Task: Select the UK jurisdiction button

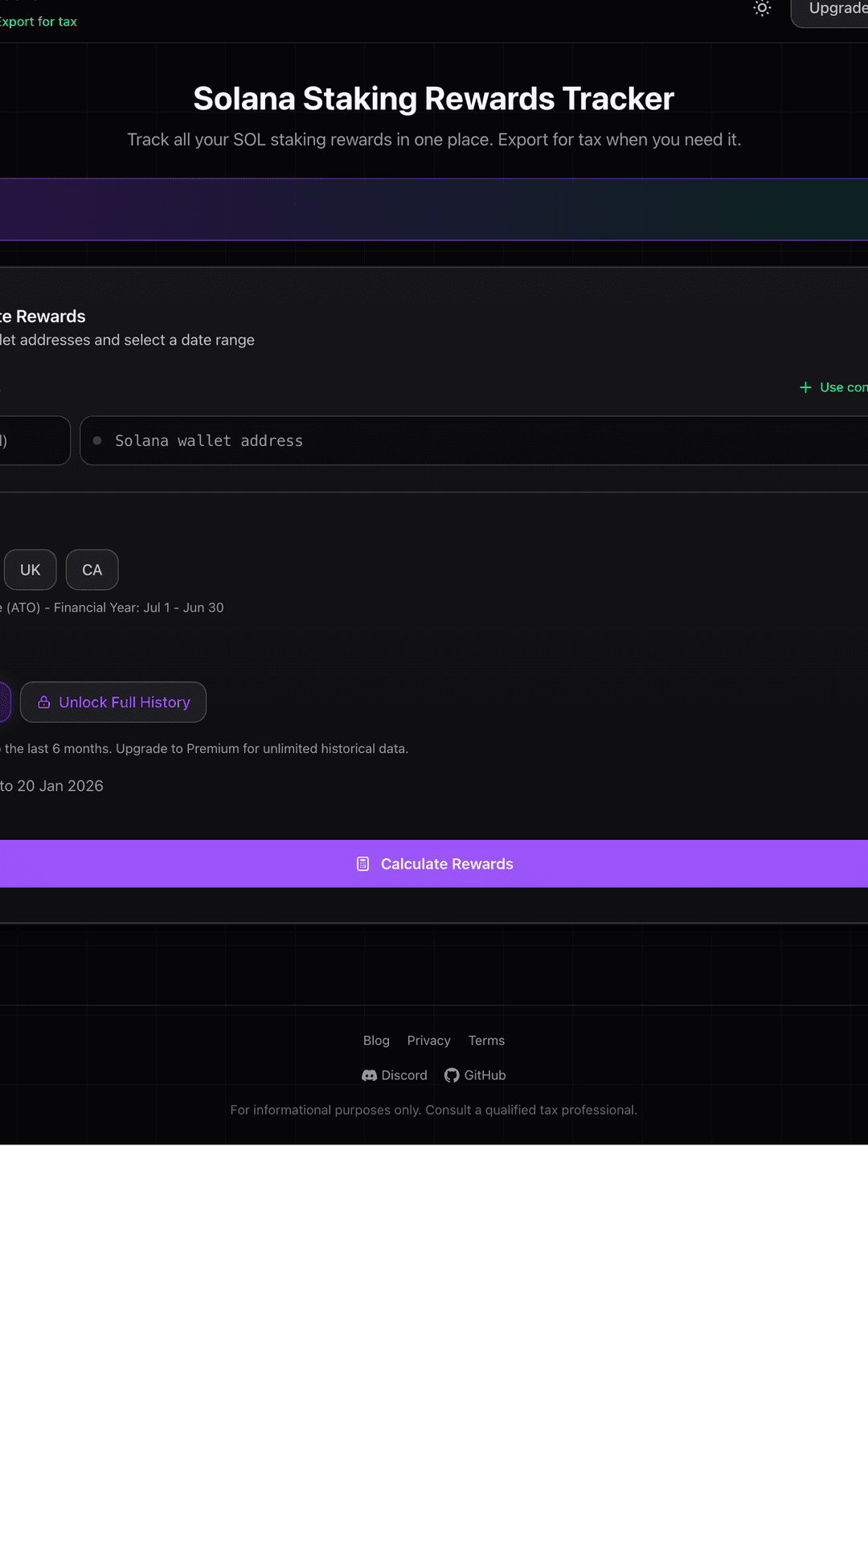Action: coord(31,570)
